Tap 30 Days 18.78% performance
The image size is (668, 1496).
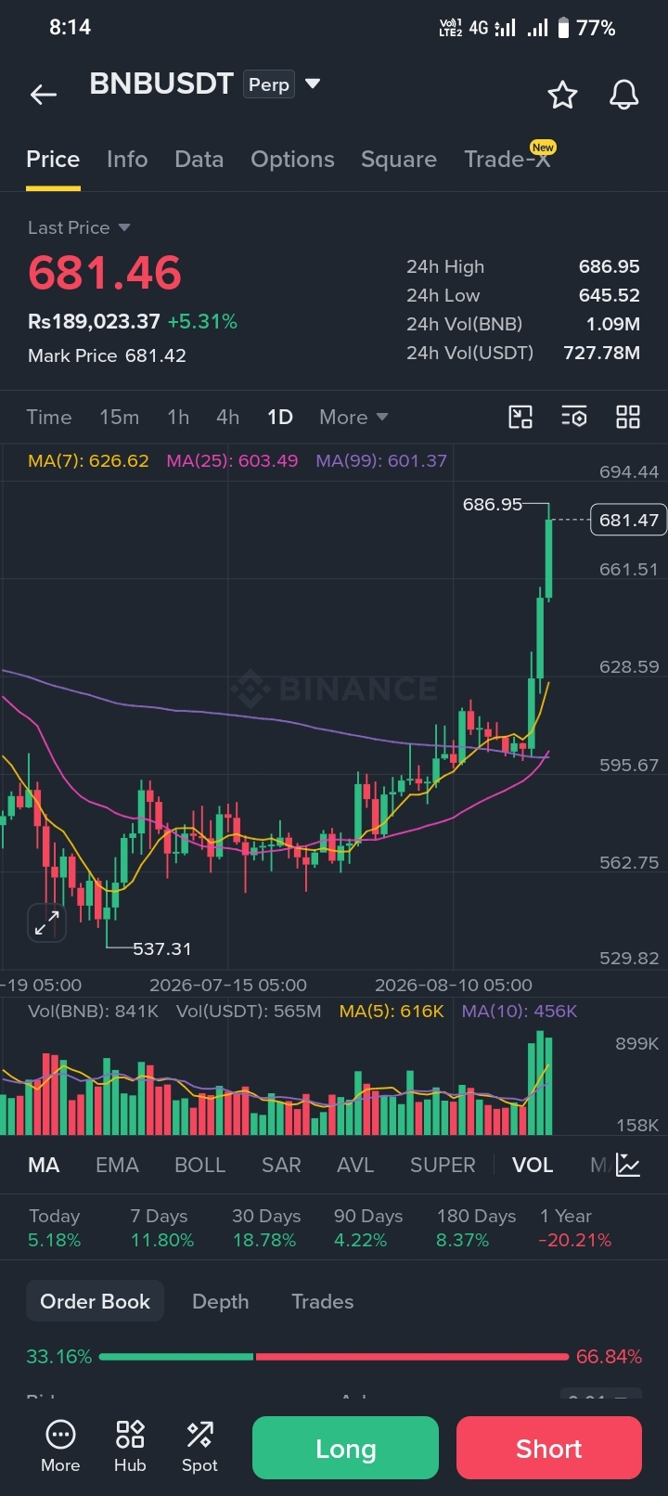point(265,1228)
